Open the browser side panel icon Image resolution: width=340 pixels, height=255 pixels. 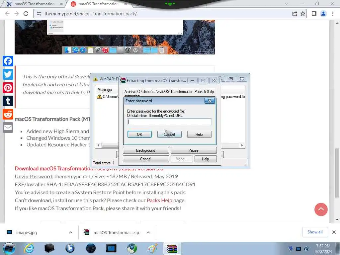pyautogui.click(x=314, y=14)
